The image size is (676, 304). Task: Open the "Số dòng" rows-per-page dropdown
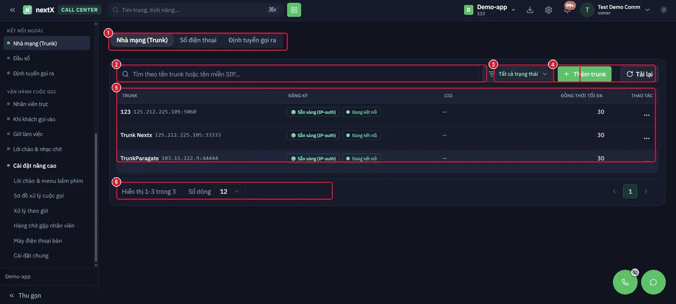(230, 192)
